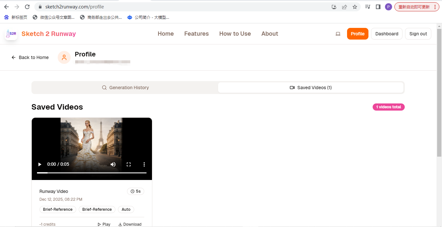Open the browser profile avatar menu

pos(389,6)
